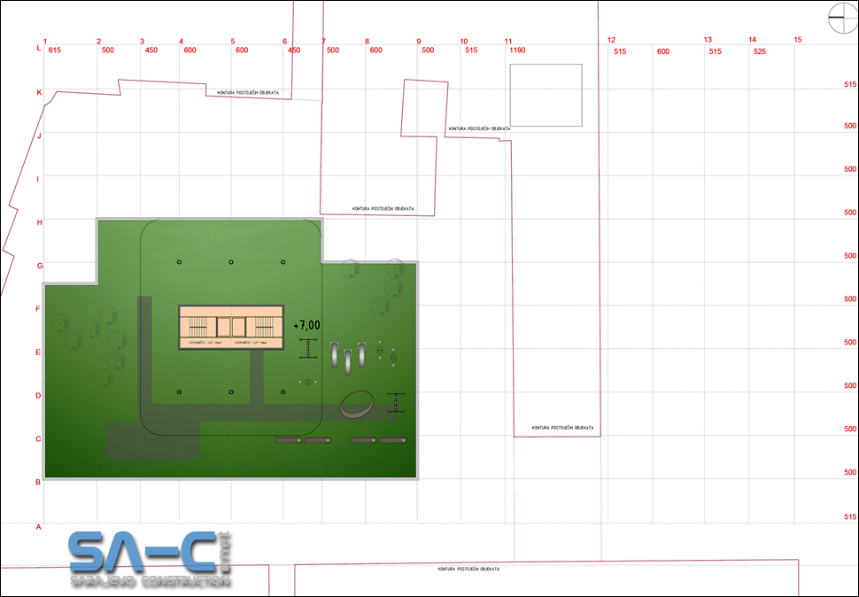The image size is (859, 597).
Task: Click the +7,00 elevation label
Action: (306, 325)
